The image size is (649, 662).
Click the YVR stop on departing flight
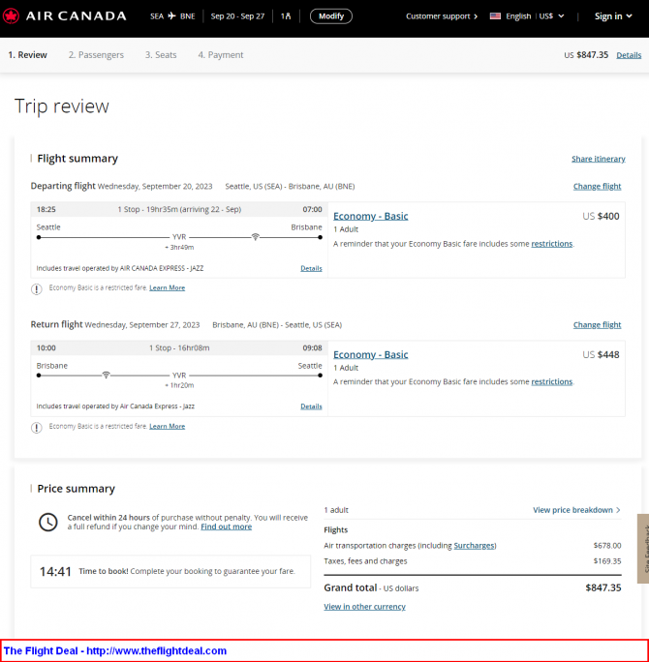[179, 237]
